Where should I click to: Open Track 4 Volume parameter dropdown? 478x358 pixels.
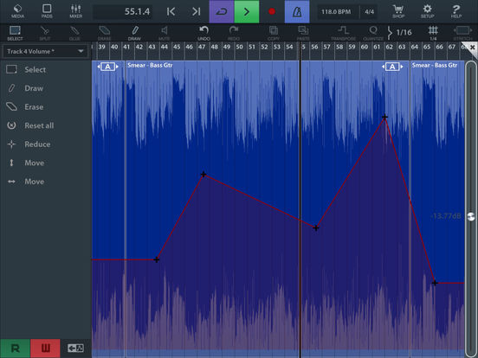pos(45,51)
